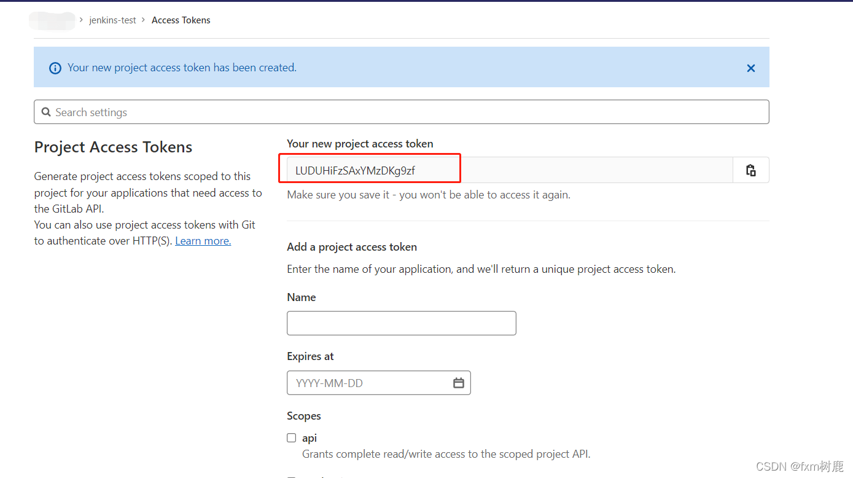Click the 'Make sure you save it' note
Viewport: 853px width, 478px height.
429,195
